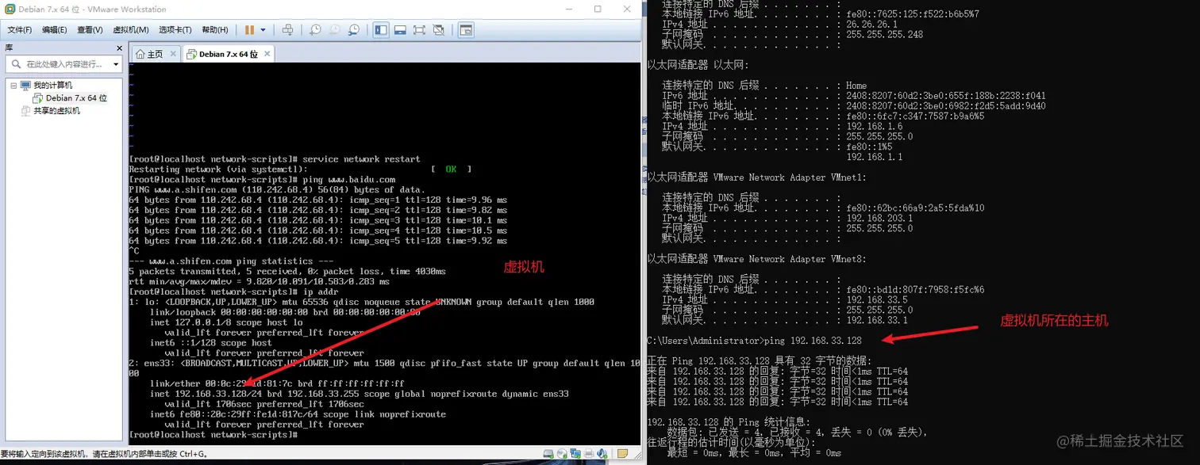Open the library search filter dropdown
Image resolution: width=1200 pixels, height=465 pixels.
[116, 64]
